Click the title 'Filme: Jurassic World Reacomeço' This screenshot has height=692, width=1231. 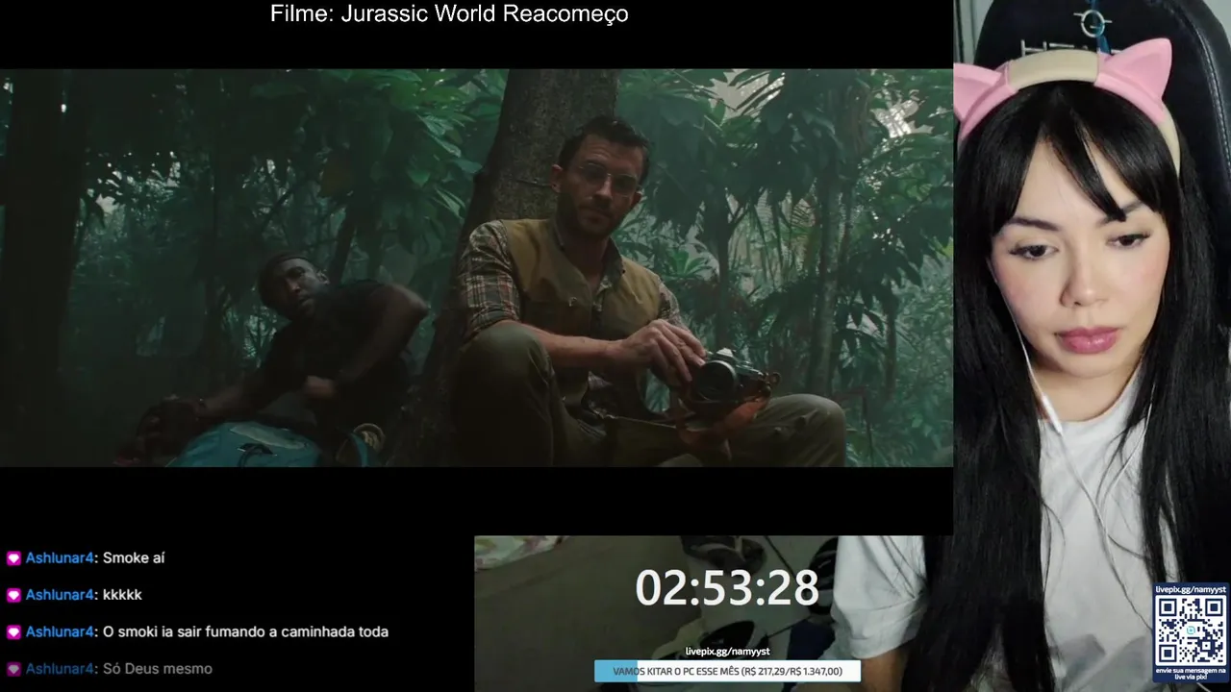pyautogui.click(x=449, y=14)
